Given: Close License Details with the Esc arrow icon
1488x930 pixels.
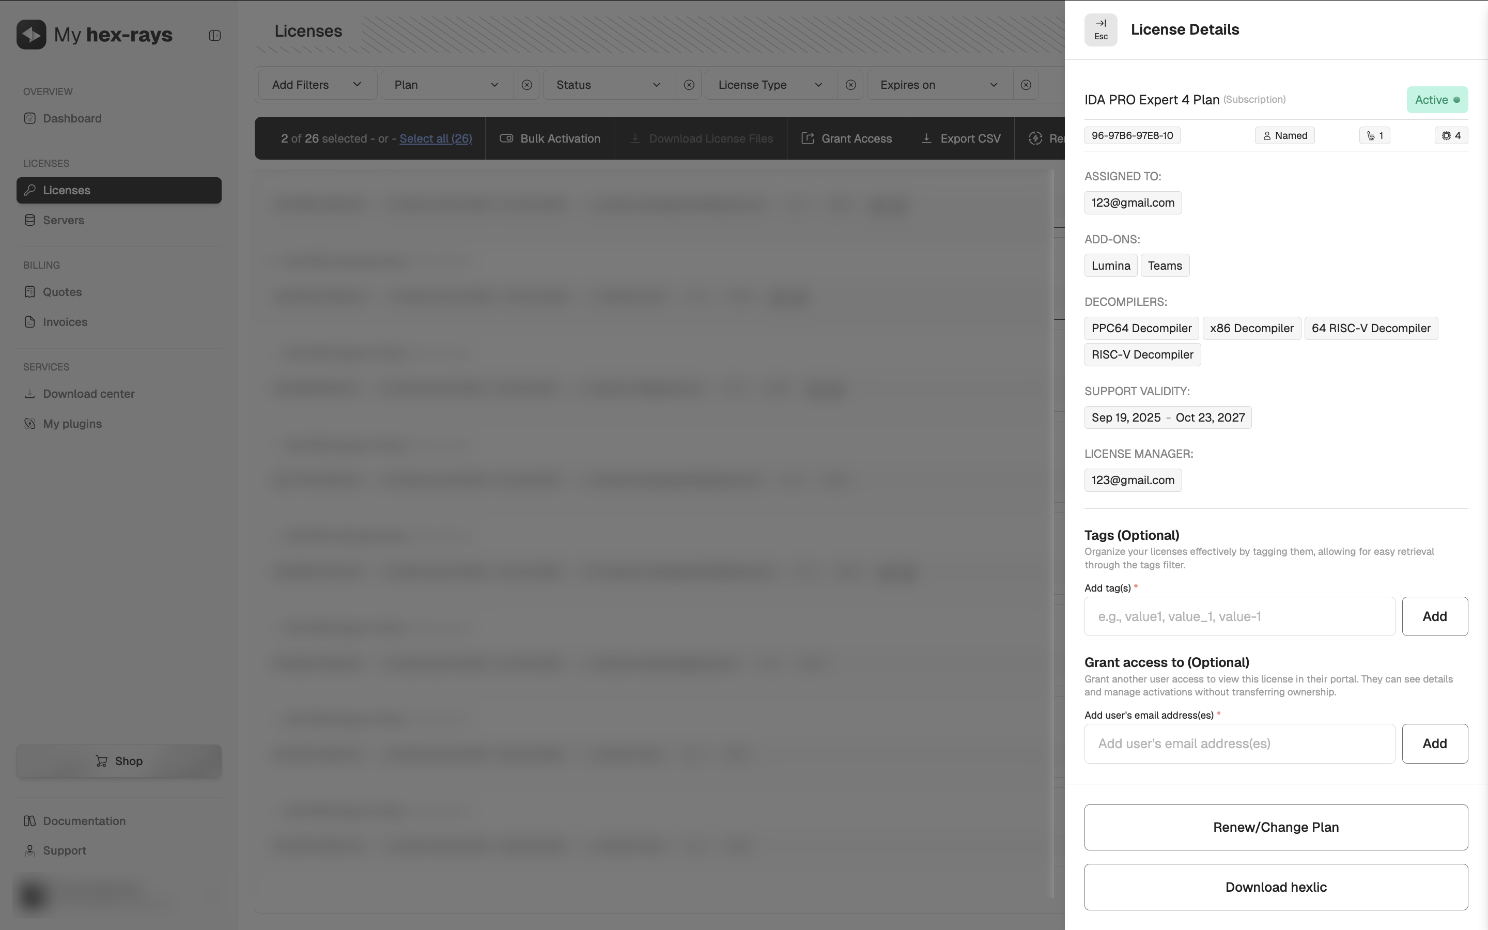Looking at the screenshot, I should [x=1100, y=29].
